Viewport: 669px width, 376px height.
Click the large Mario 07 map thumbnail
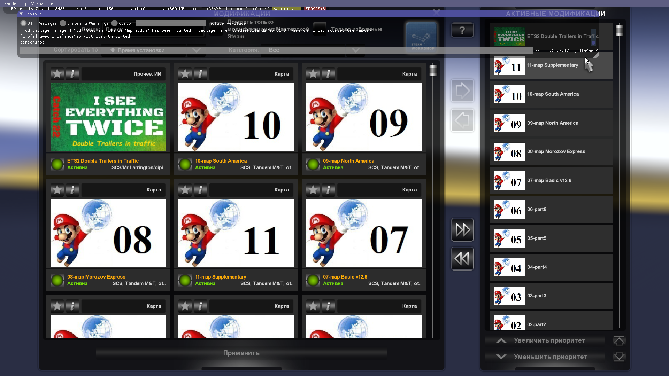tap(364, 233)
